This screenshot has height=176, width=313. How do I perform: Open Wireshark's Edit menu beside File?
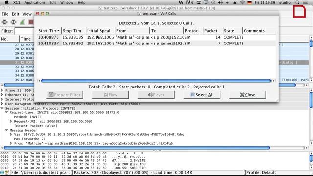pos(15,14)
